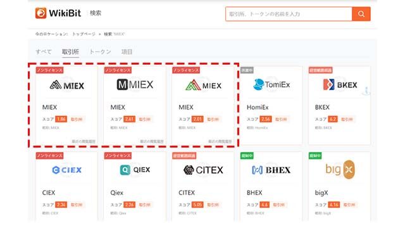Open the BKEX logo image

[x=340, y=84]
